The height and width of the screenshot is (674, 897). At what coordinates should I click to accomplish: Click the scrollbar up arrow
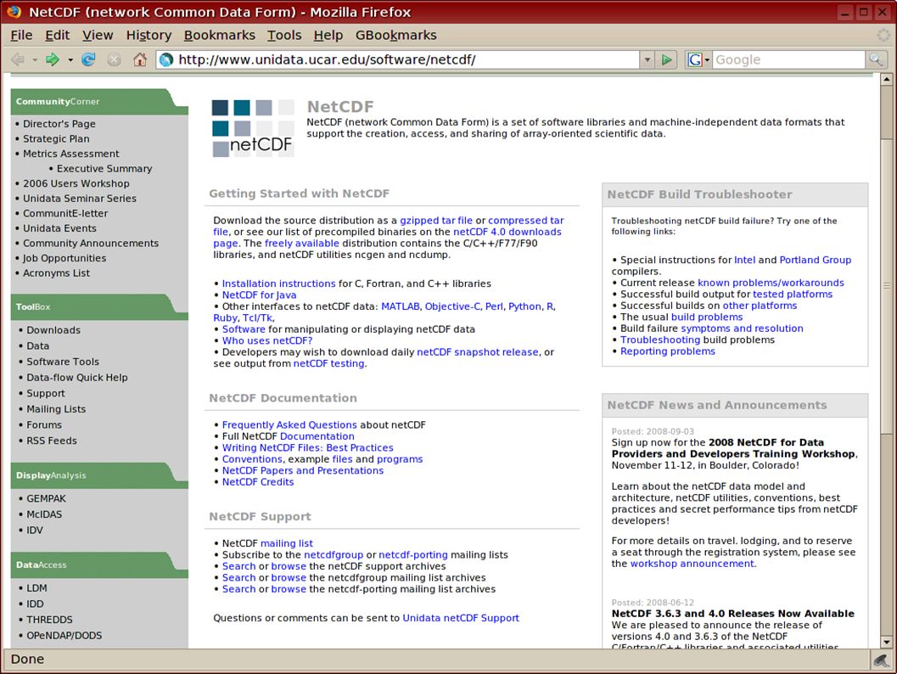[887, 79]
